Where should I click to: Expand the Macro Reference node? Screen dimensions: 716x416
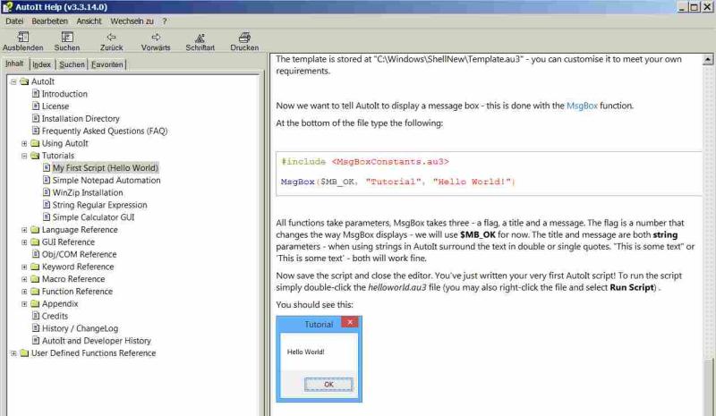[x=24, y=279]
